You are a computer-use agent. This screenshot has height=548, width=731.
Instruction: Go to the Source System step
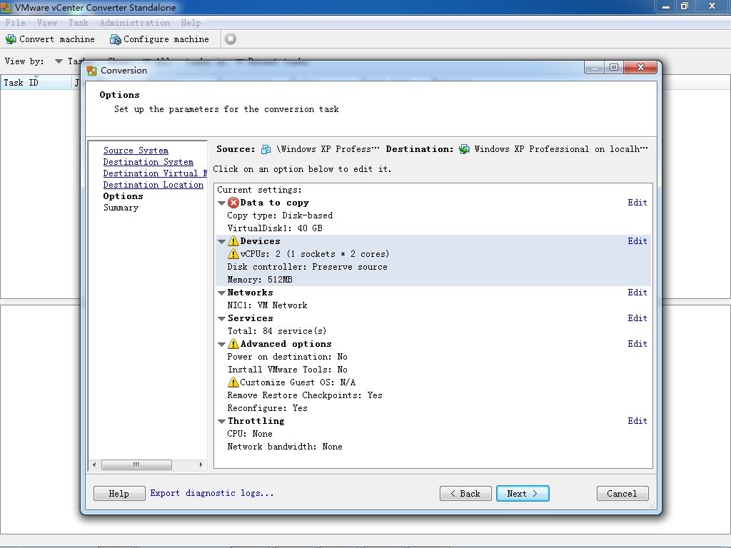tap(136, 150)
